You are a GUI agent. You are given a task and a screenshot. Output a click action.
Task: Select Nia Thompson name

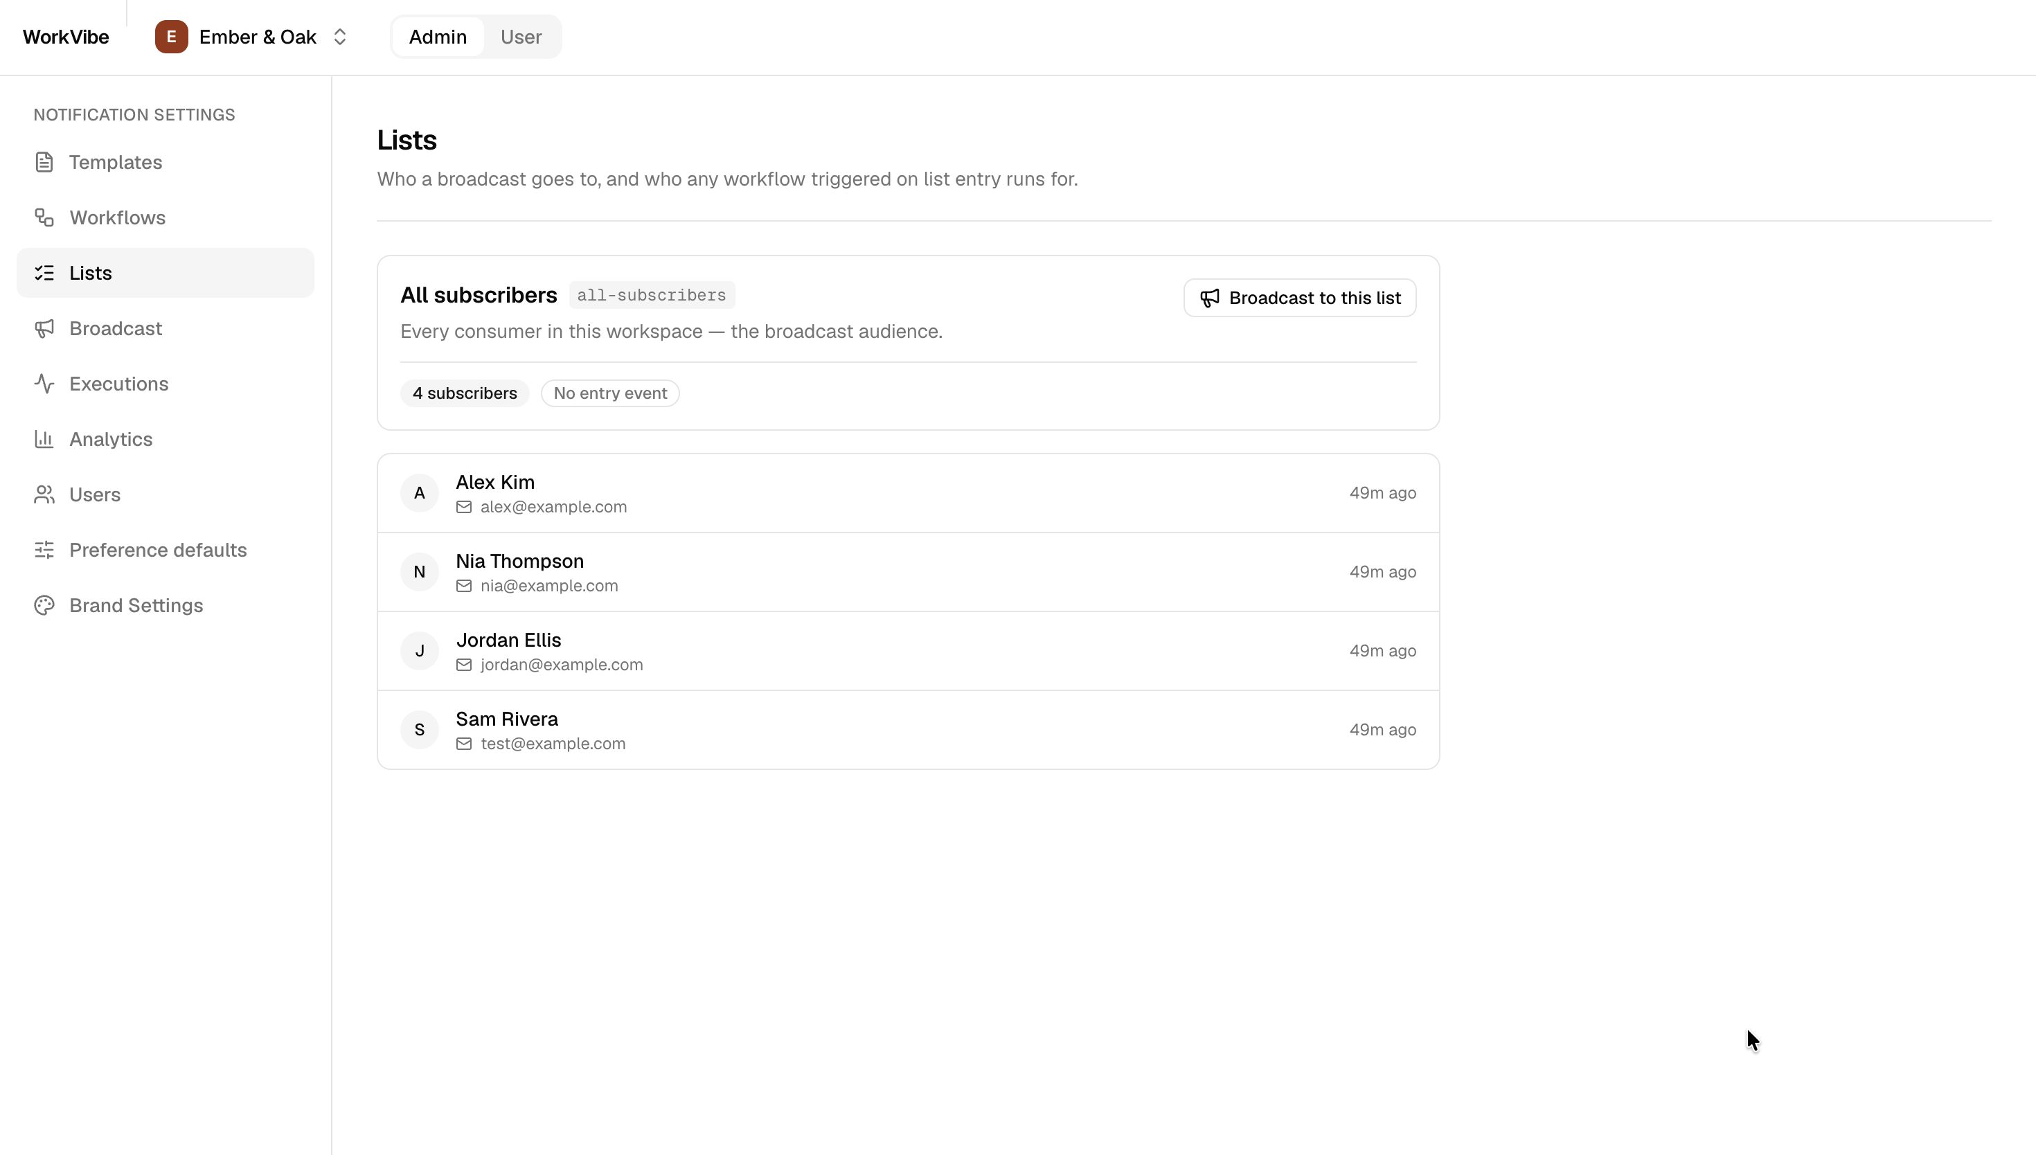coord(519,561)
